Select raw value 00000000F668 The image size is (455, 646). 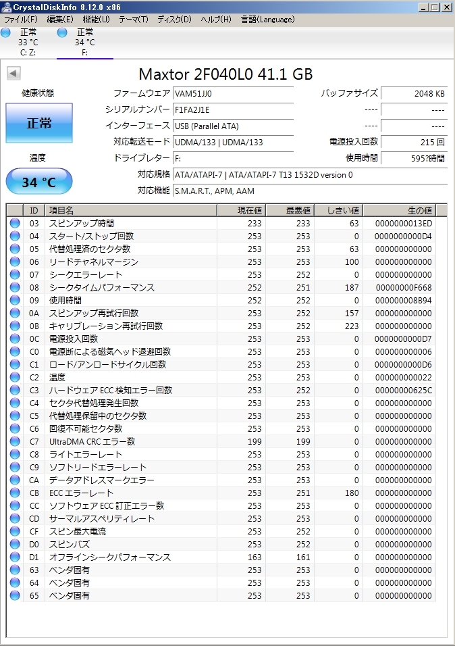click(x=404, y=288)
